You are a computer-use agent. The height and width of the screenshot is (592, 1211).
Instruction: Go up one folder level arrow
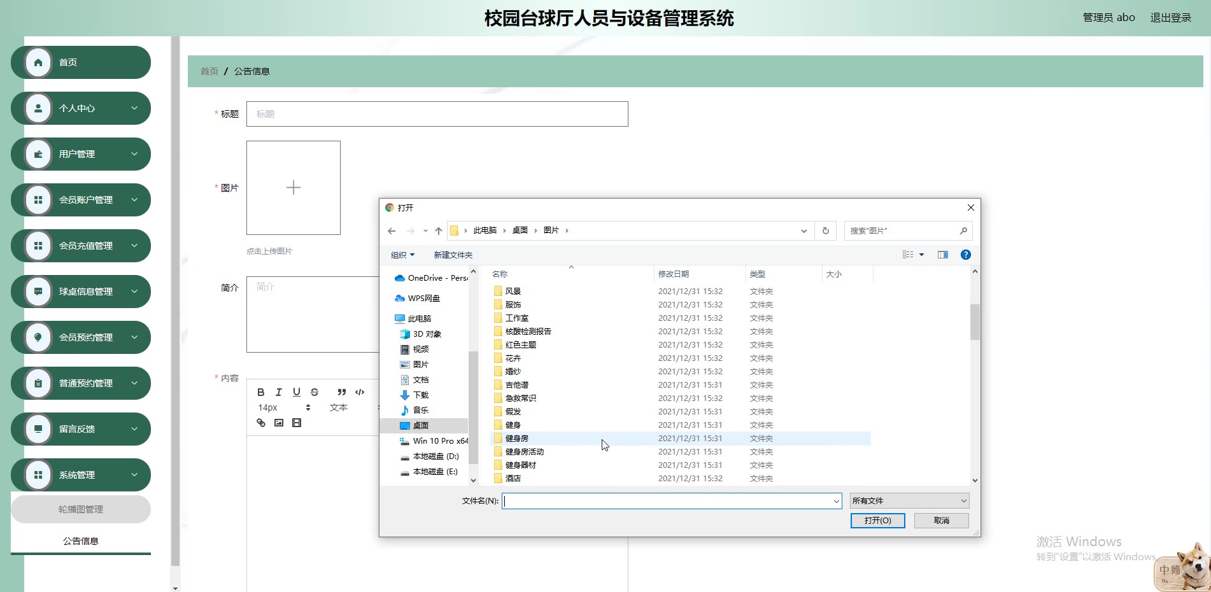[x=438, y=230]
